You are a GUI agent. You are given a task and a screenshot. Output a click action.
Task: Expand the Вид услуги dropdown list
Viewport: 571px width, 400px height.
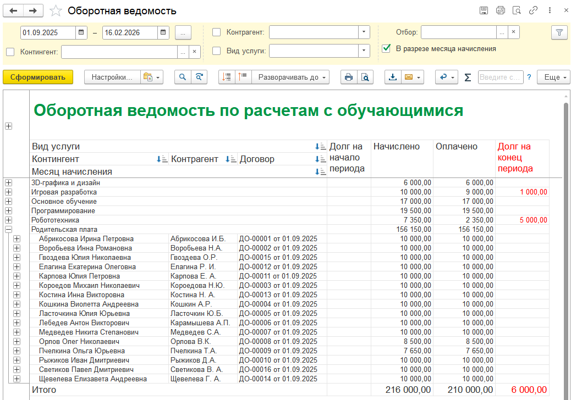point(364,51)
